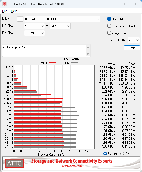Close the ATTO Disk Benchmark window

pos(136,4)
